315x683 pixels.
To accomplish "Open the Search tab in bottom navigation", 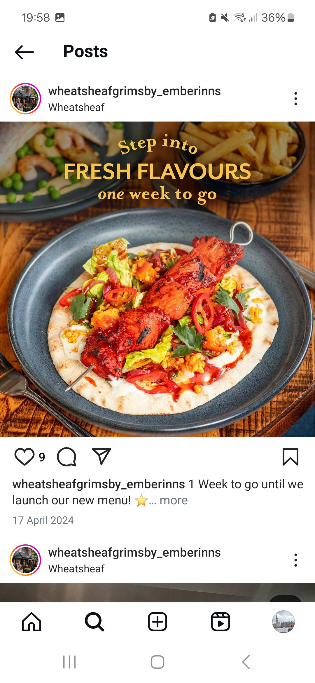I will pyautogui.click(x=94, y=622).
